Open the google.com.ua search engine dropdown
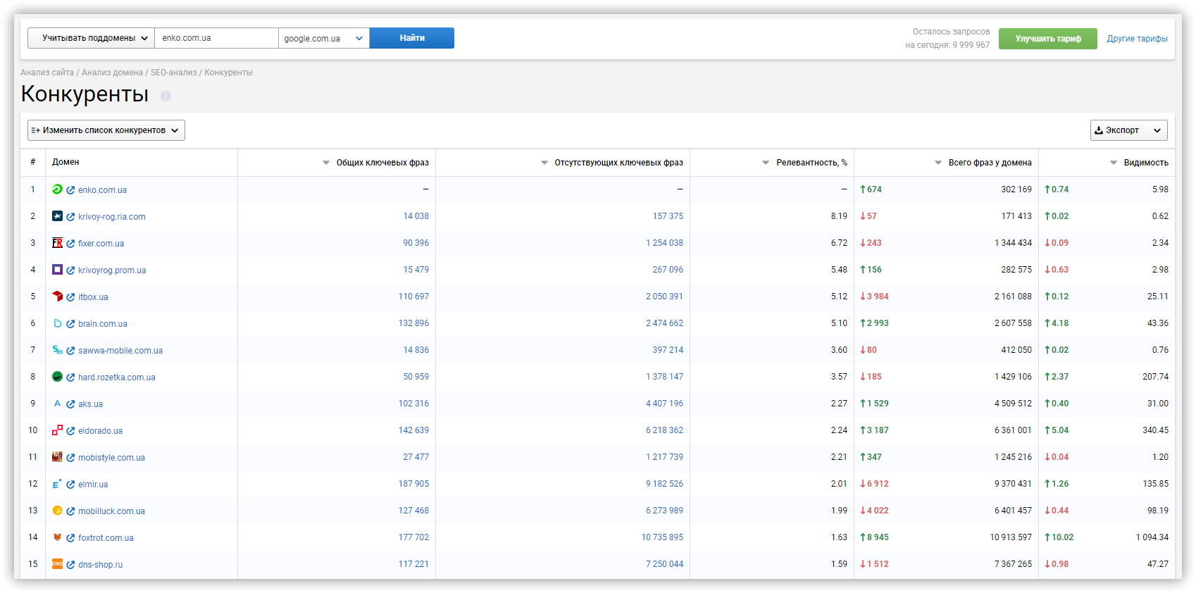Viewport: 1196px width, 593px height. [323, 38]
